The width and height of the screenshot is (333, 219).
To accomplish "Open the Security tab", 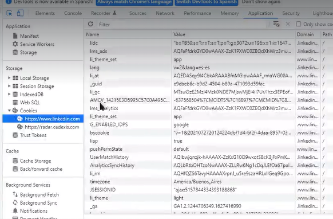I will pos(291,13).
